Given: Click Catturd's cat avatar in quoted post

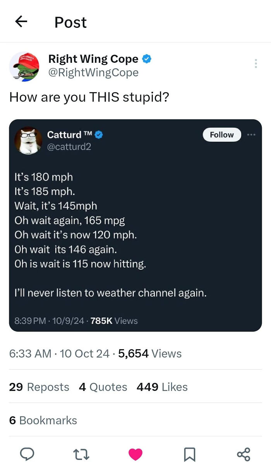Looking at the screenshot, I should click(x=28, y=140).
